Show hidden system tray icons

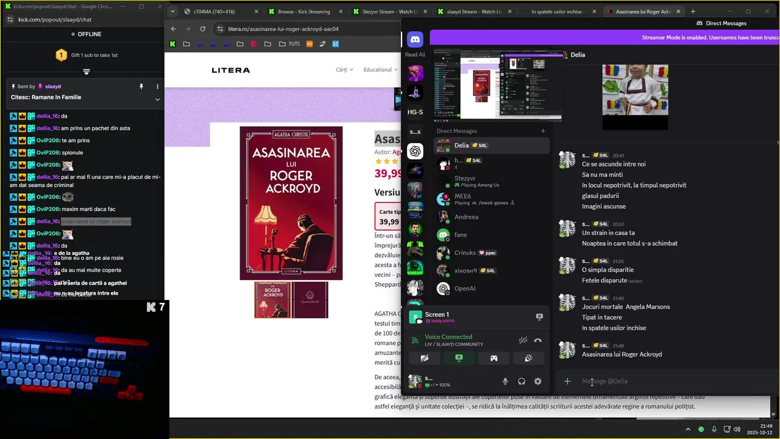[x=689, y=429]
